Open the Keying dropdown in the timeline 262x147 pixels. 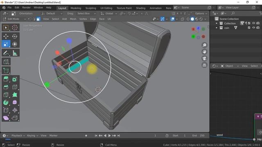point(32,136)
